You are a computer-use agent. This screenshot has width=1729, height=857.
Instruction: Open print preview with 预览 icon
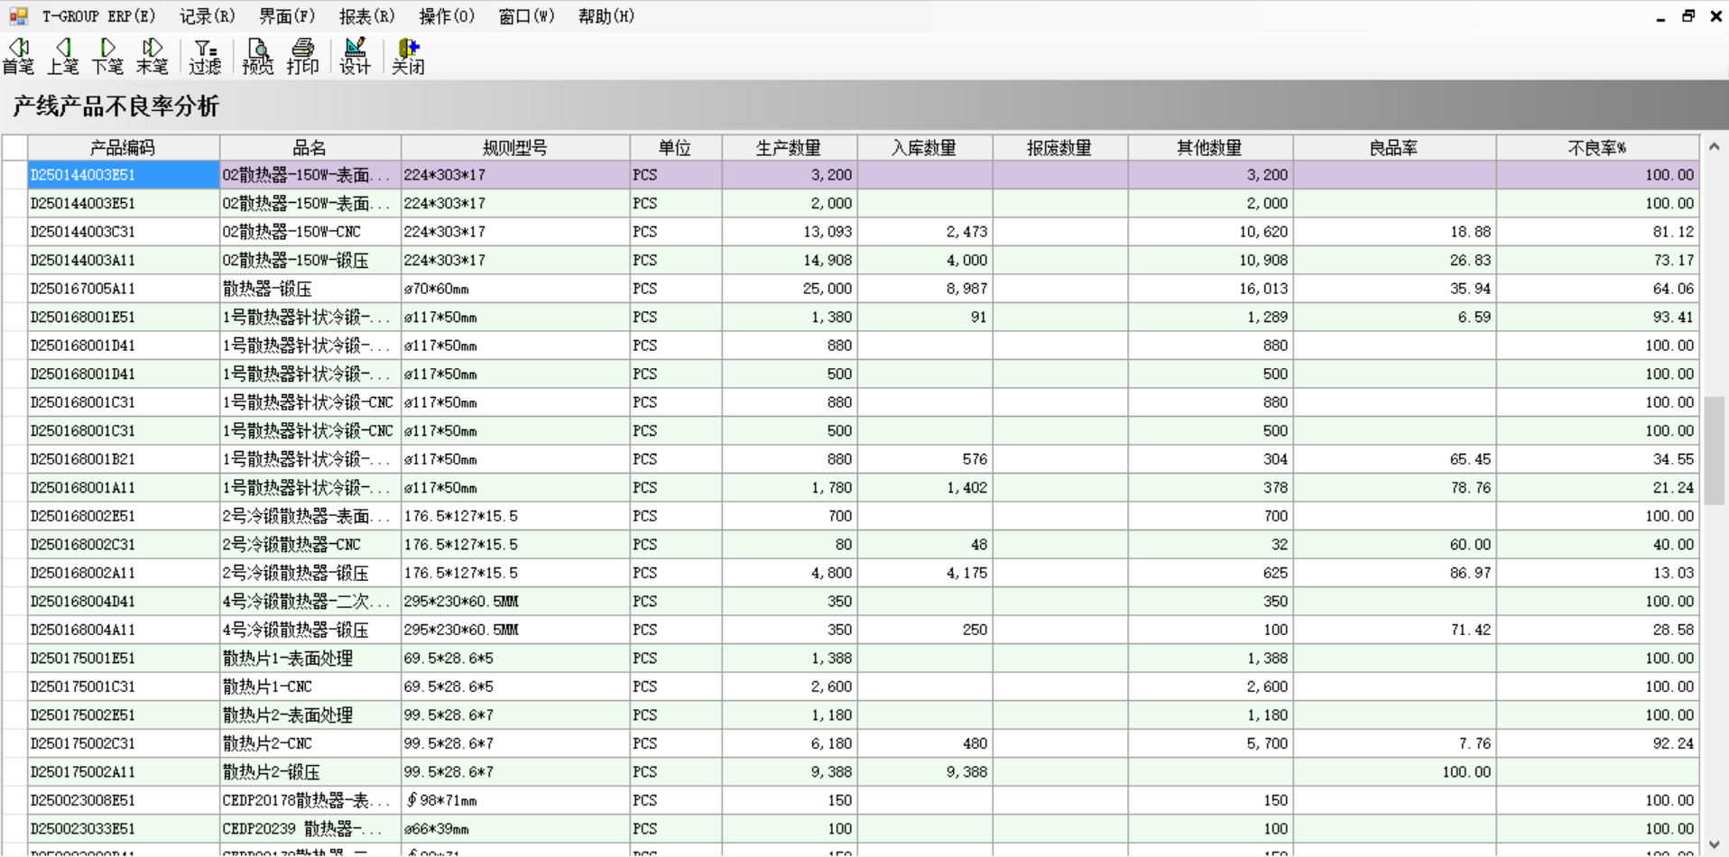click(x=258, y=56)
